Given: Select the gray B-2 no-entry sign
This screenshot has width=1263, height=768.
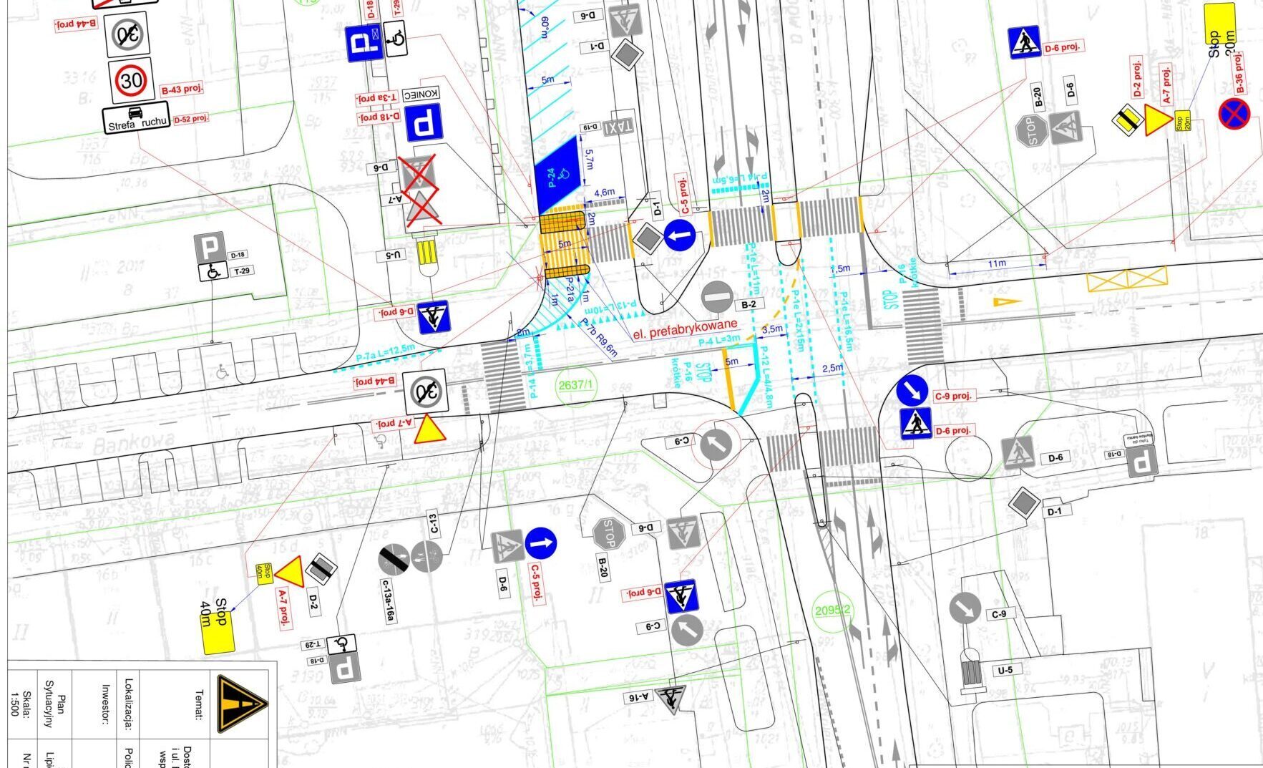Looking at the screenshot, I should click(x=716, y=296).
